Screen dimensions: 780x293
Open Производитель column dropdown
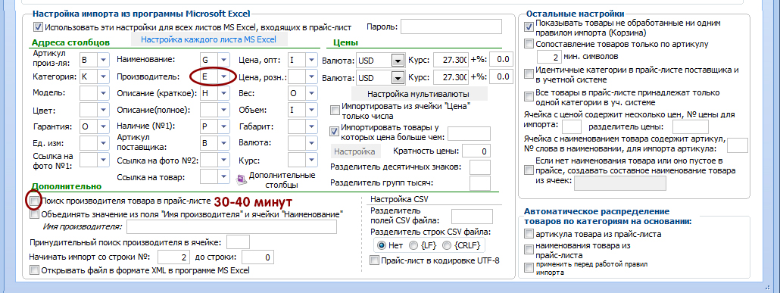224,76
